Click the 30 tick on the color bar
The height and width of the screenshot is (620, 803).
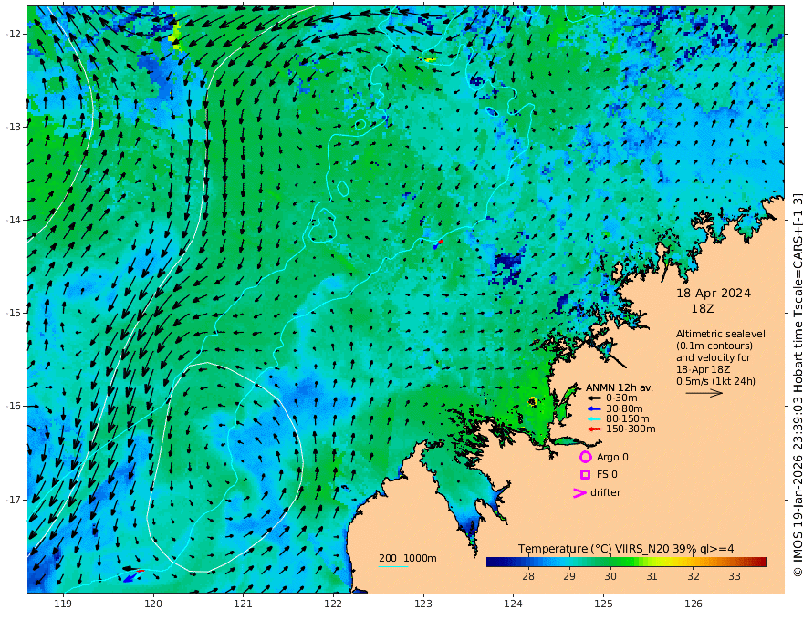coord(610,576)
